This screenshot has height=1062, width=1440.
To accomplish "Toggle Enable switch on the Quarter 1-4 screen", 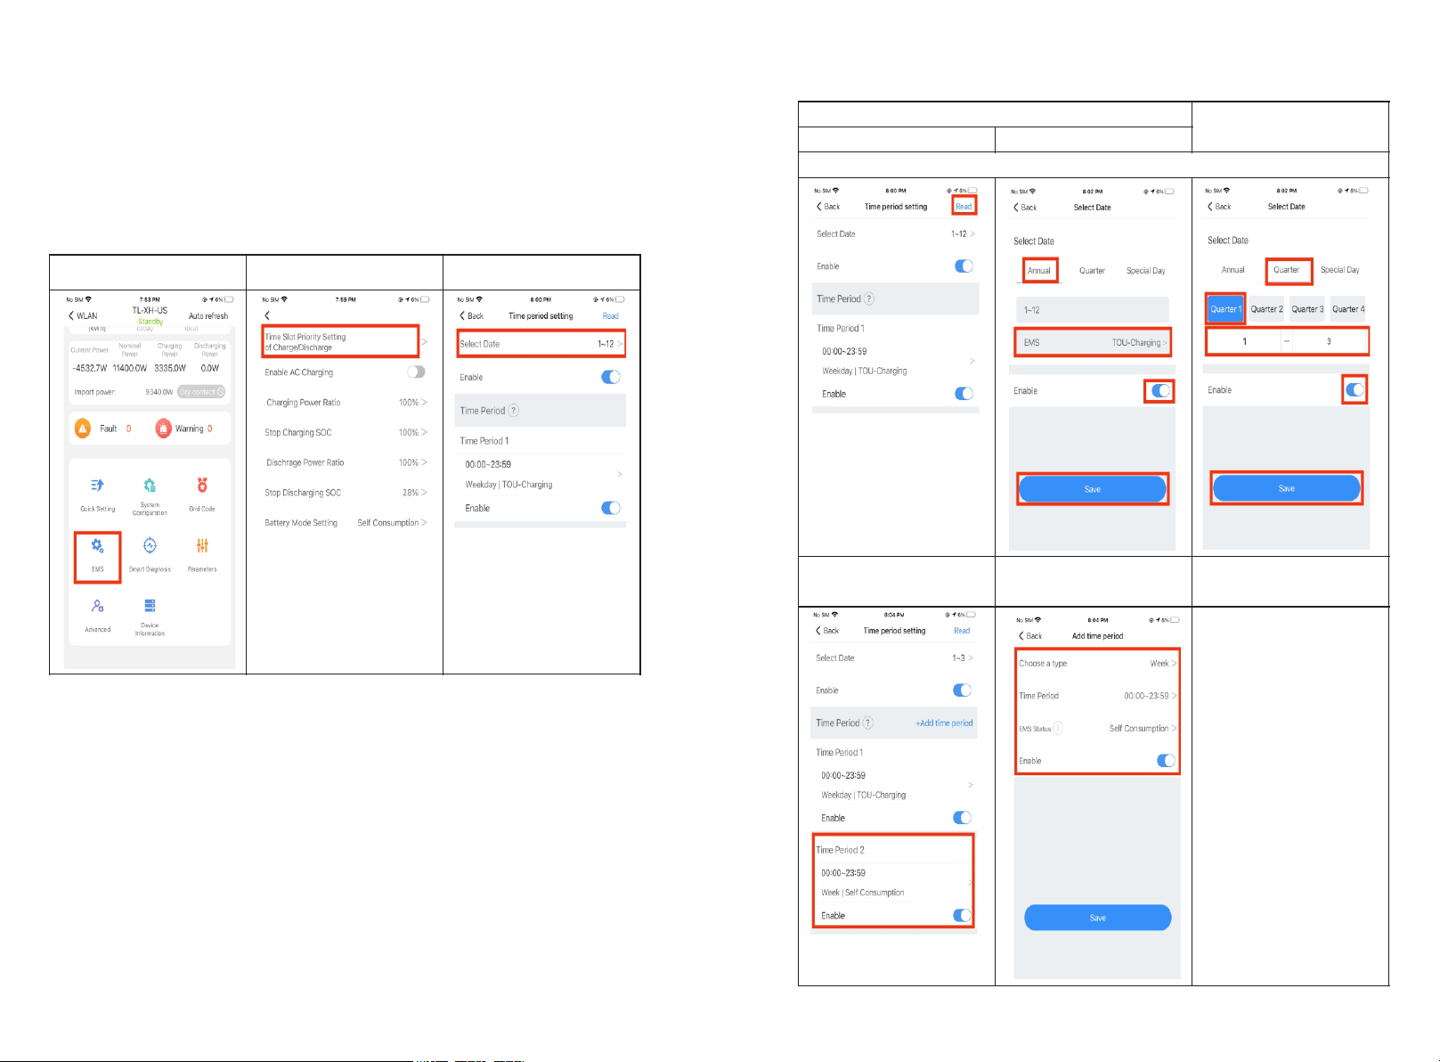I will (1355, 389).
